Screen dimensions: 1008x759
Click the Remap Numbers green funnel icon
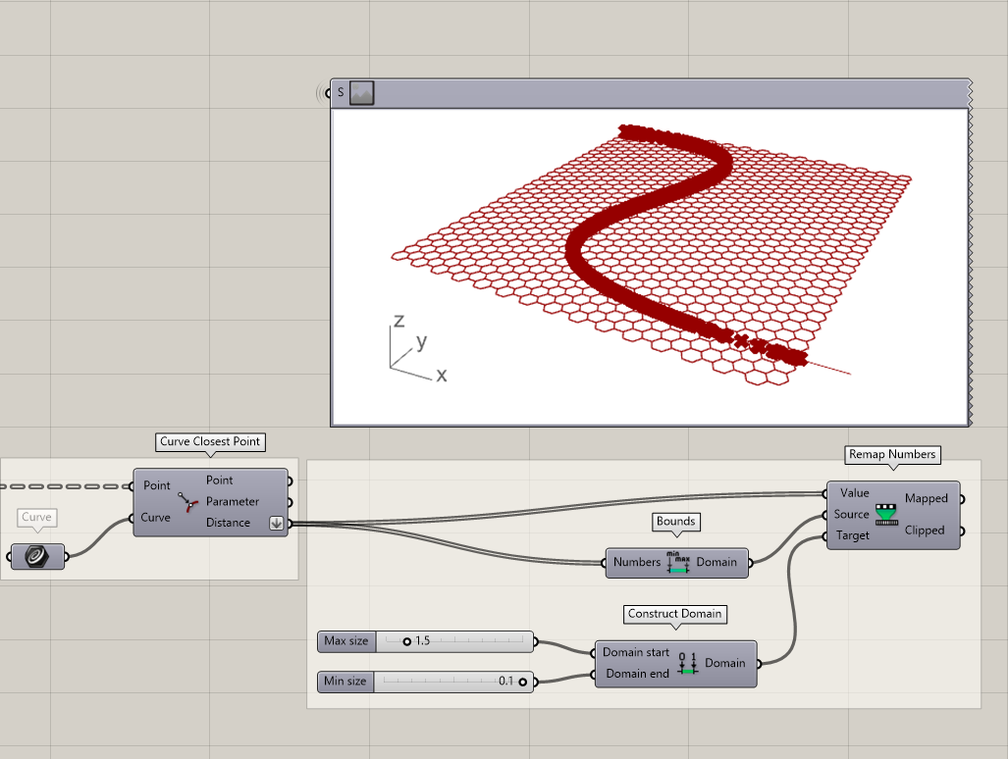pos(886,515)
